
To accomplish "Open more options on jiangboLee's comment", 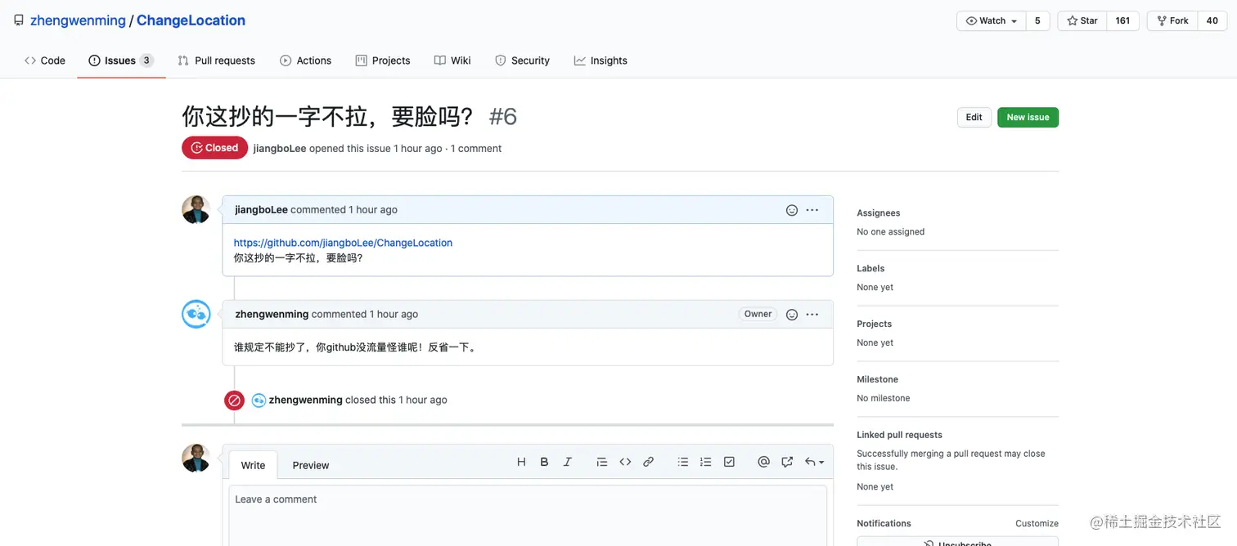I will tap(812, 210).
